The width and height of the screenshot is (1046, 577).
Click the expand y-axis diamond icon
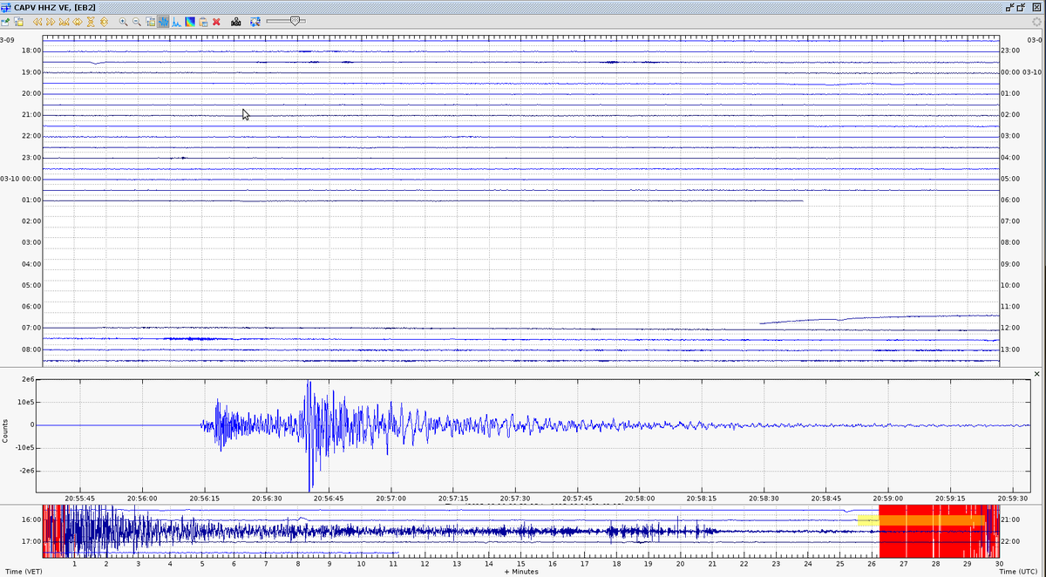[x=104, y=22]
